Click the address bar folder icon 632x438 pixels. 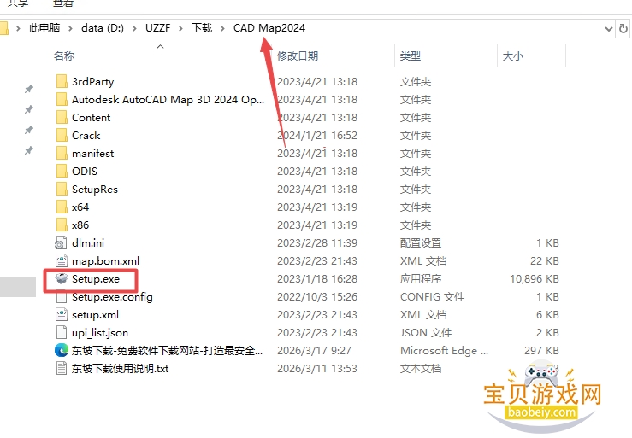3,28
